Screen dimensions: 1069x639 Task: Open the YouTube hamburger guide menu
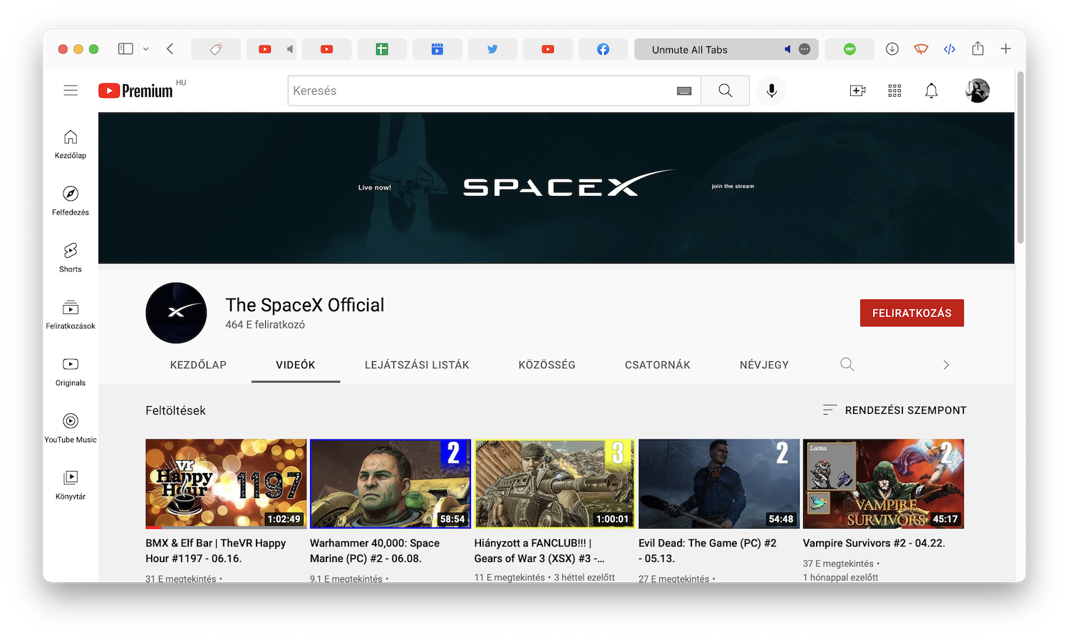pyautogui.click(x=71, y=90)
